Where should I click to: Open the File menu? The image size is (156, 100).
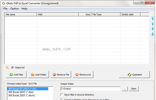click(x=5, y=9)
